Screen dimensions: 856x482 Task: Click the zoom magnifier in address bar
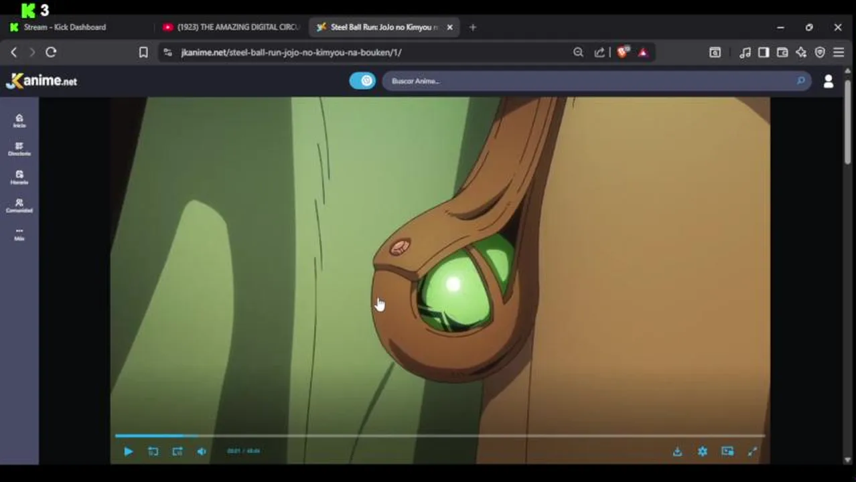578,52
